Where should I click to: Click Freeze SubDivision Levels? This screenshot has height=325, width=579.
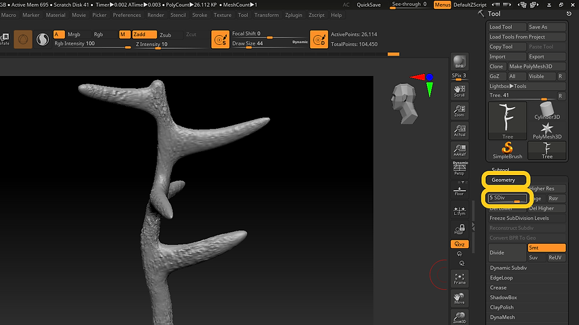point(527,218)
